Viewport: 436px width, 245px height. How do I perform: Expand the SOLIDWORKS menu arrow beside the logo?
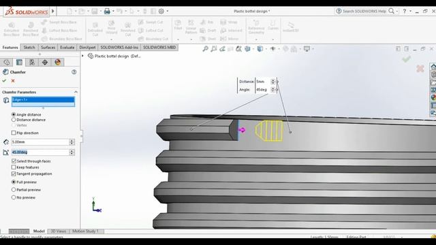pyautogui.click(x=53, y=12)
